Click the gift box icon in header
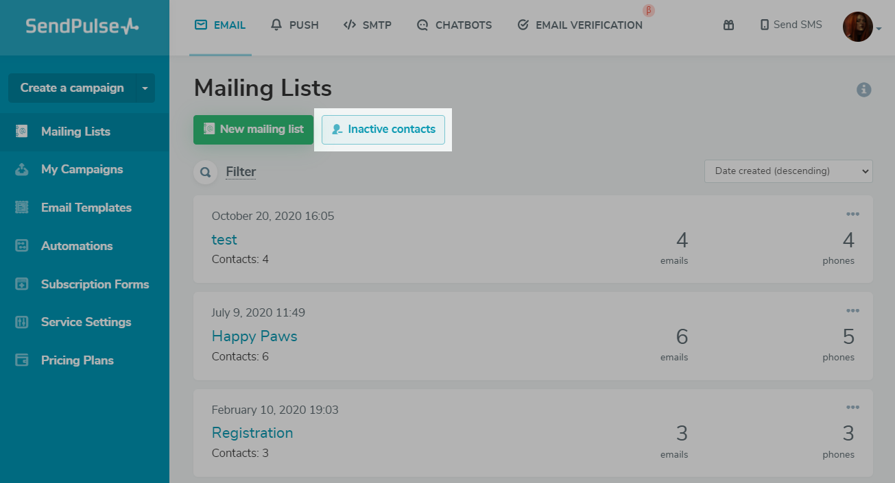This screenshot has width=895, height=483. click(728, 25)
